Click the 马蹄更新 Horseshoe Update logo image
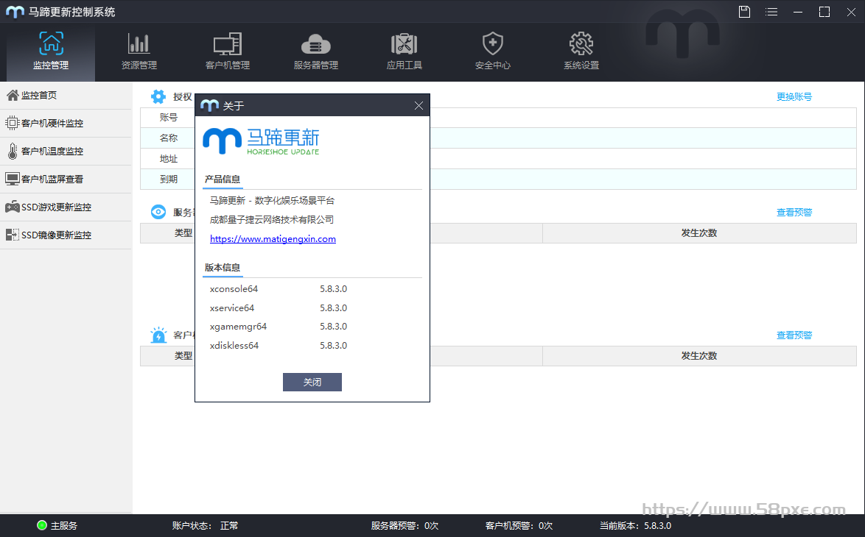The height and width of the screenshot is (537, 865). click(x=261, y=141)
